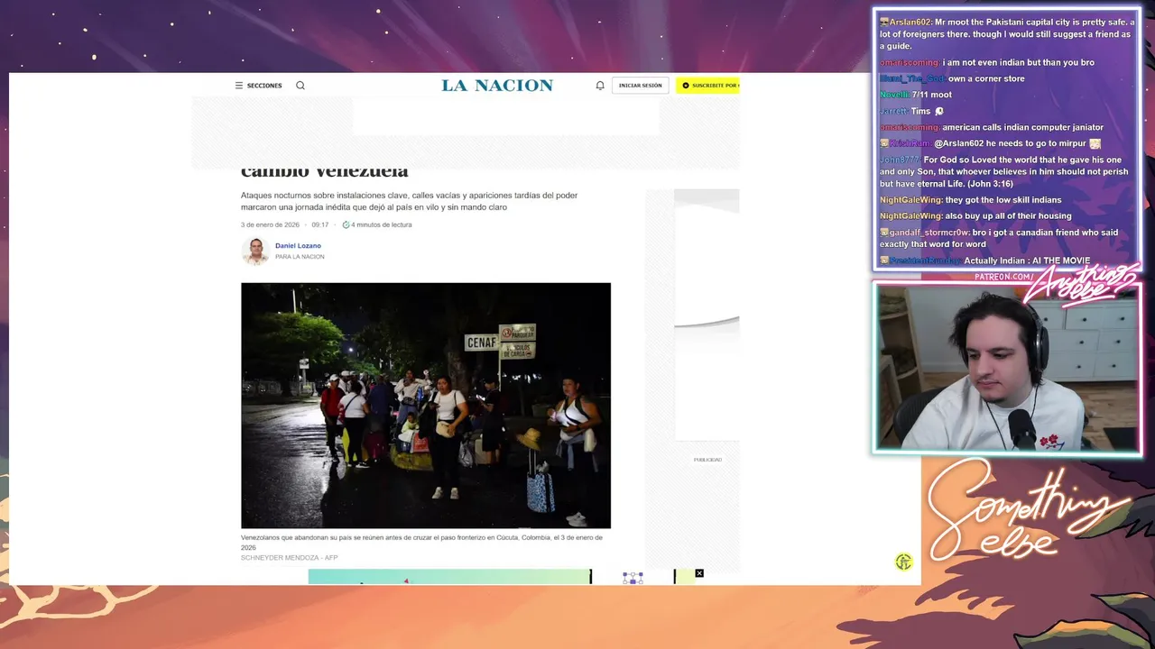
Task: Click Daniel Lozano's author photo
Action: click(255, 251)
